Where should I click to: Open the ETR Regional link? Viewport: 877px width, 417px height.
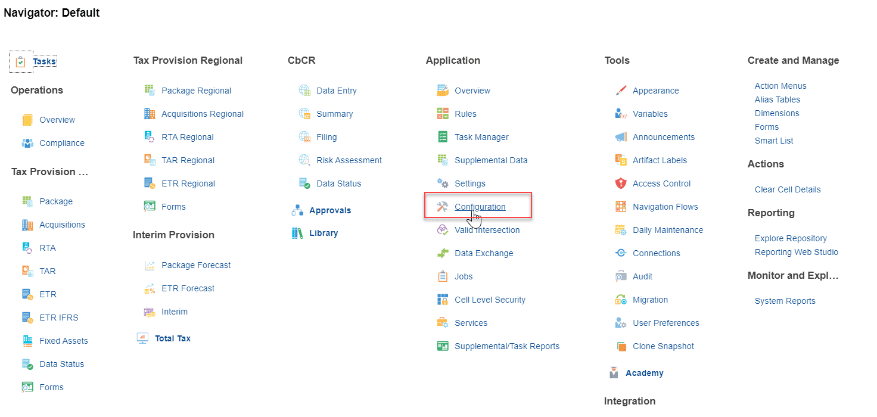(x=188, y=183)
